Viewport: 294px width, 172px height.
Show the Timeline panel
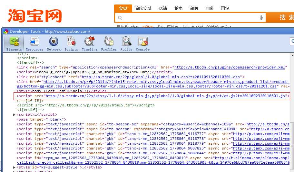(90, 44)
